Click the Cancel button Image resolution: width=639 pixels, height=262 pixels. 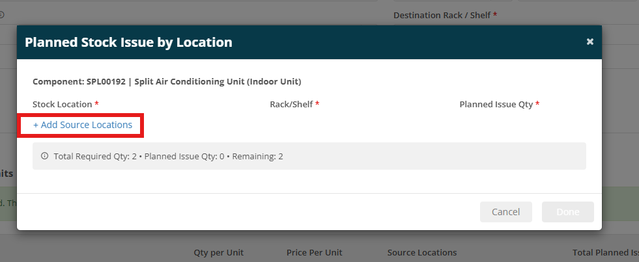click(505, 212)
